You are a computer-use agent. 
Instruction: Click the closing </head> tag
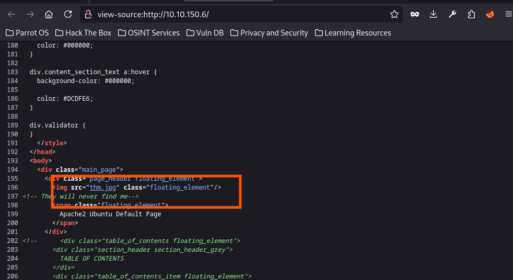pyautogui.click(x=42, y=152)
